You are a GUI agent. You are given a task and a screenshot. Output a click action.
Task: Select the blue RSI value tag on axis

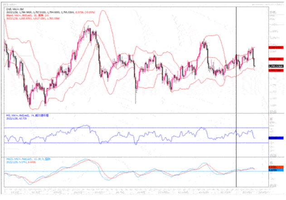(276, 137)
